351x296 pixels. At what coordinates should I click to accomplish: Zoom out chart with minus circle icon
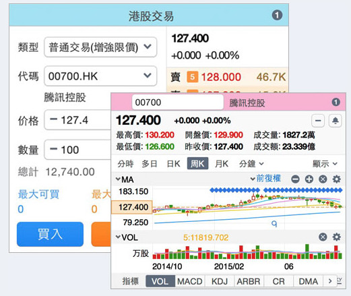(x=295, y=179)
